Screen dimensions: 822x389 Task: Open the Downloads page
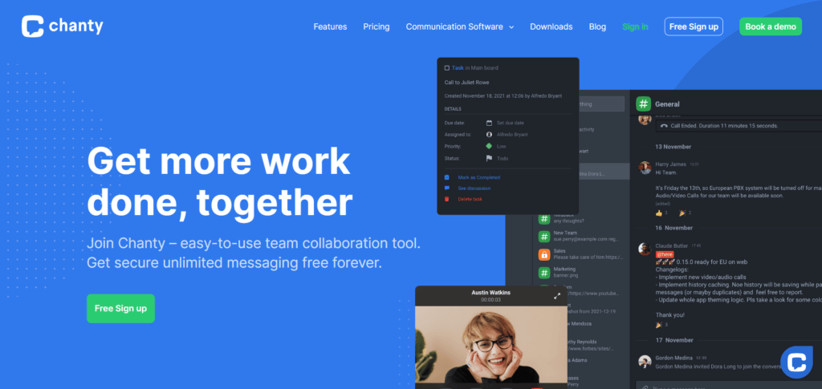[551, 26]
